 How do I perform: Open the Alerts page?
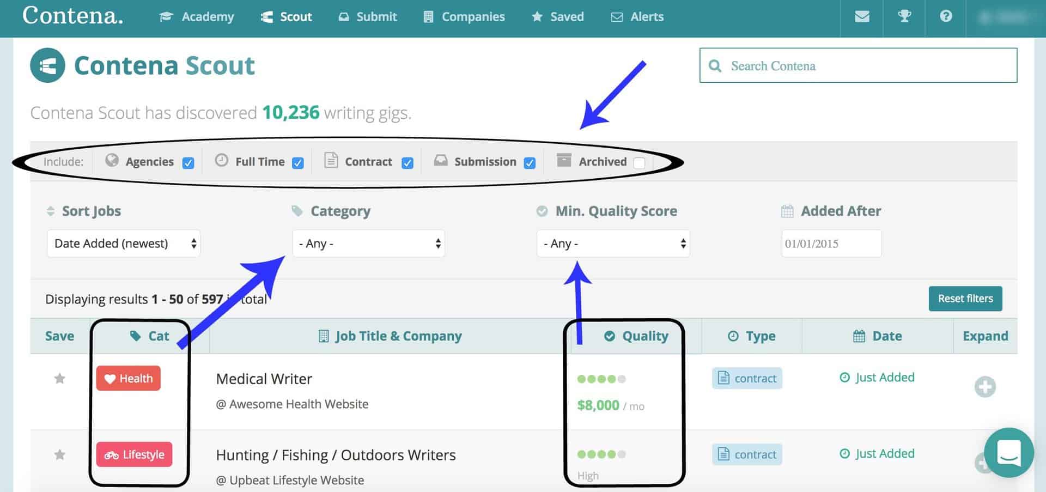pos(637,17)
